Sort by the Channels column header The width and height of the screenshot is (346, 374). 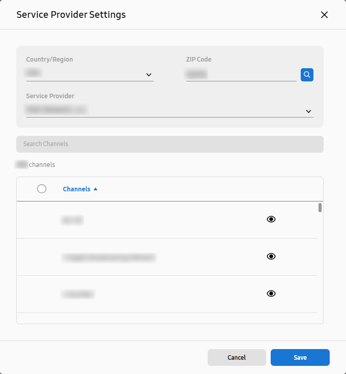click(x=76, y=189)
